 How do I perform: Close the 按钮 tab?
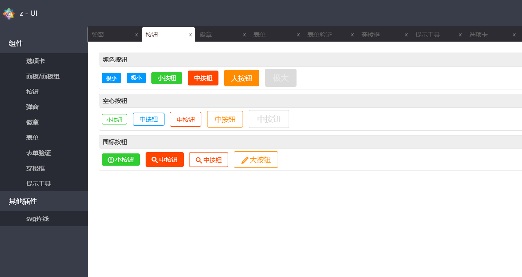coord(190,35)
